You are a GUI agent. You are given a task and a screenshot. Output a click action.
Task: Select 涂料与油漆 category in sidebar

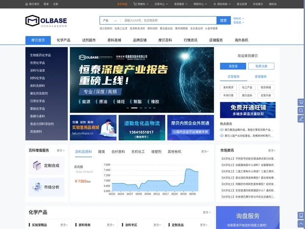(37, 70)
